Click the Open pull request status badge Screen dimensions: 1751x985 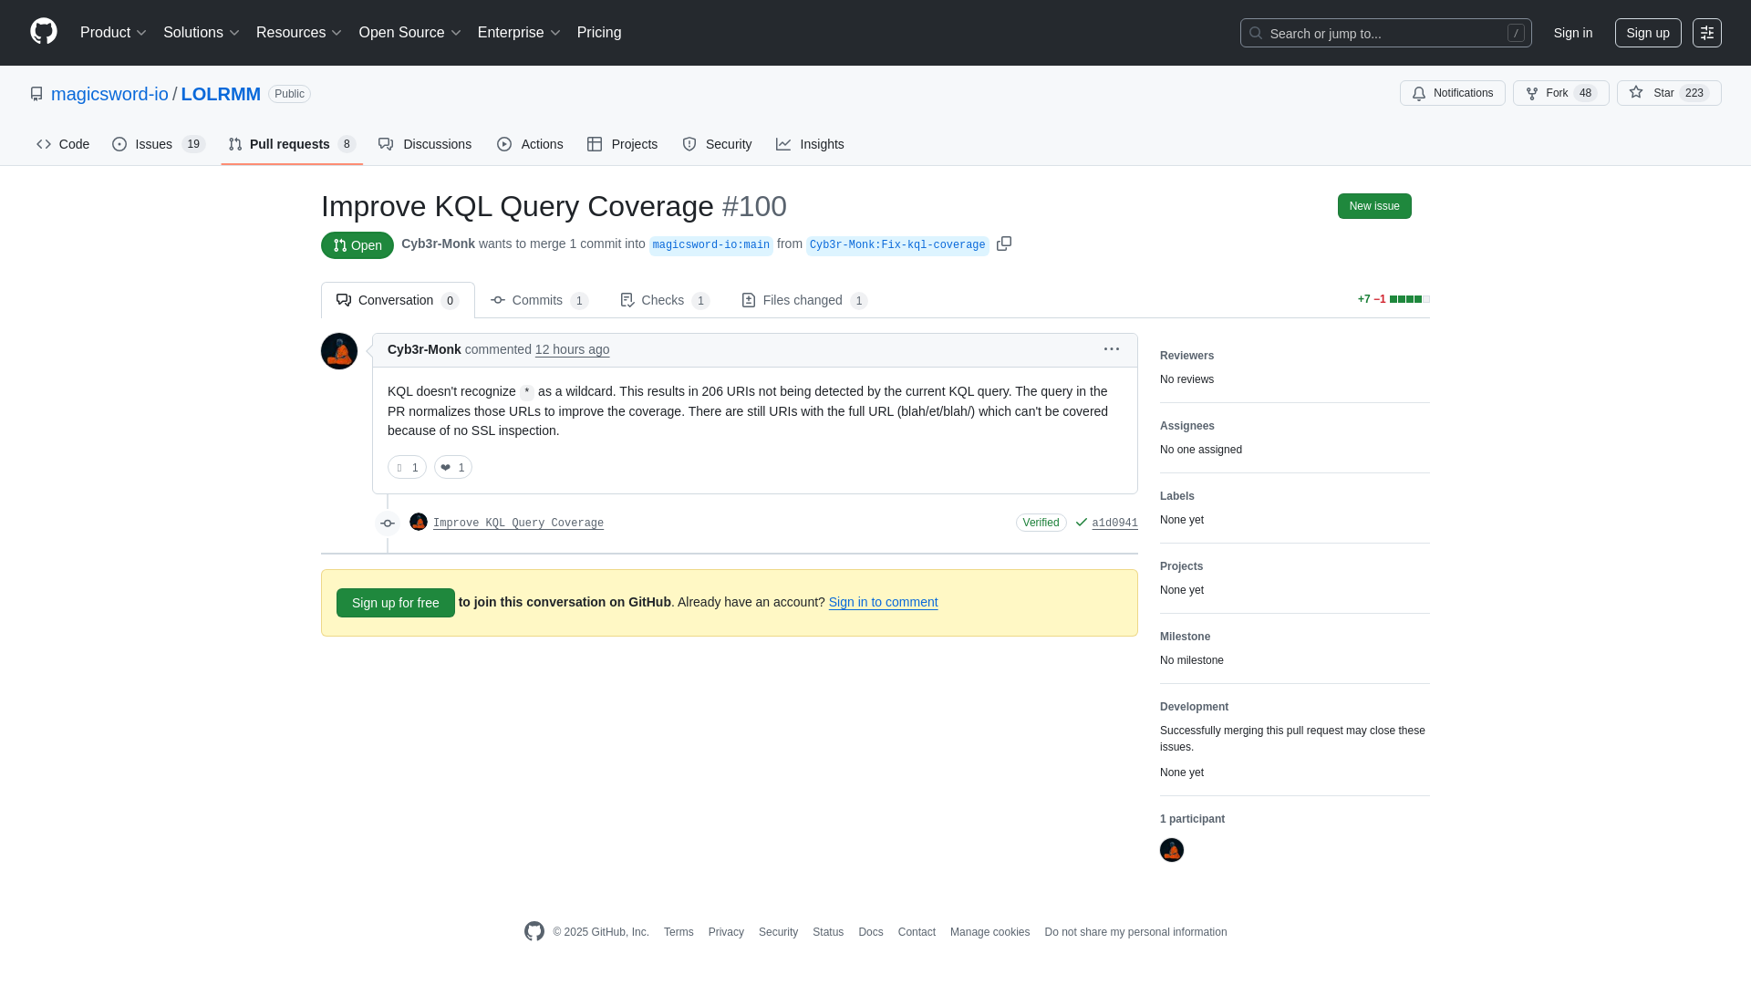(x=357, y=245)
